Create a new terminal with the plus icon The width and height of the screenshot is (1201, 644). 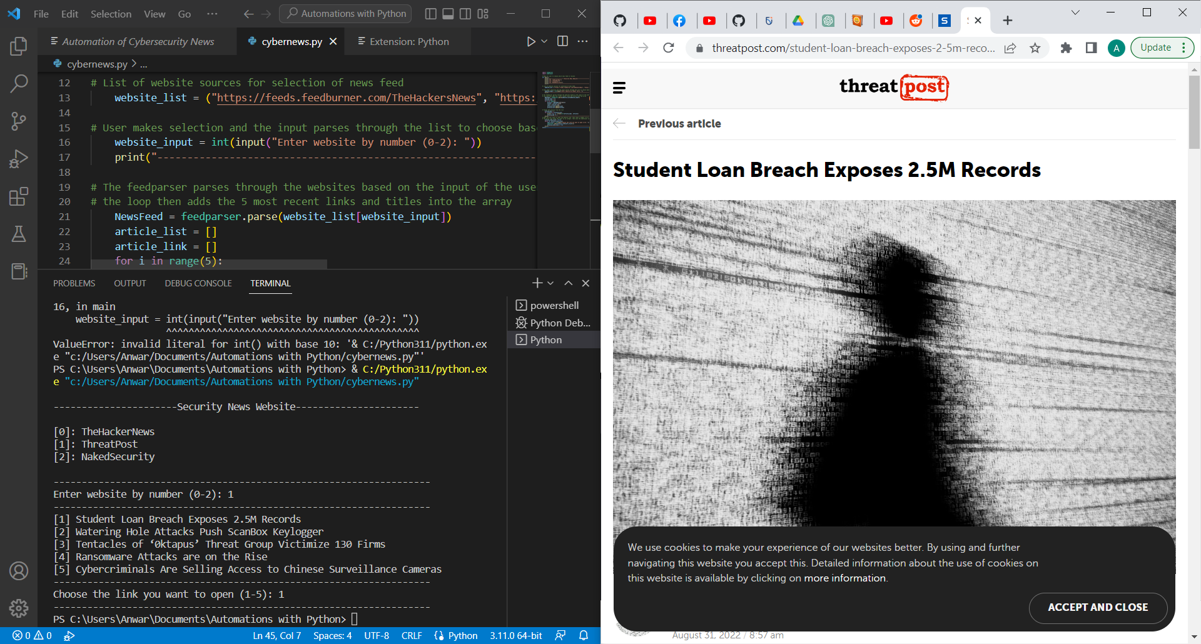(x=537, y=283)
